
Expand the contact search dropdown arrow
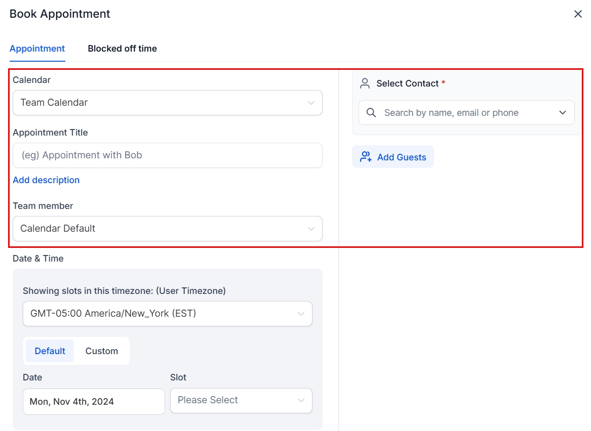(x=563, y=113)
